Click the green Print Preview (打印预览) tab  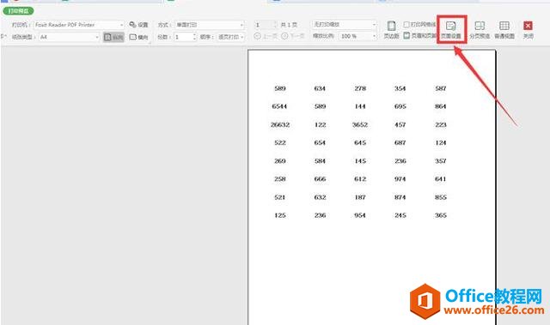coord(19,11)
